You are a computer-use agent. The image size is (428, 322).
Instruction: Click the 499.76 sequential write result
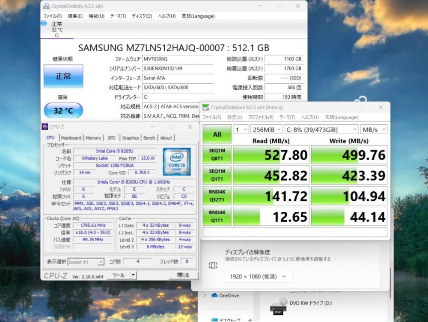(349, 155)
